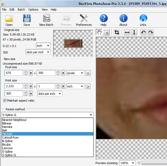Click the Save floppy disk icon
167x166 pixels.
[27, 20]
